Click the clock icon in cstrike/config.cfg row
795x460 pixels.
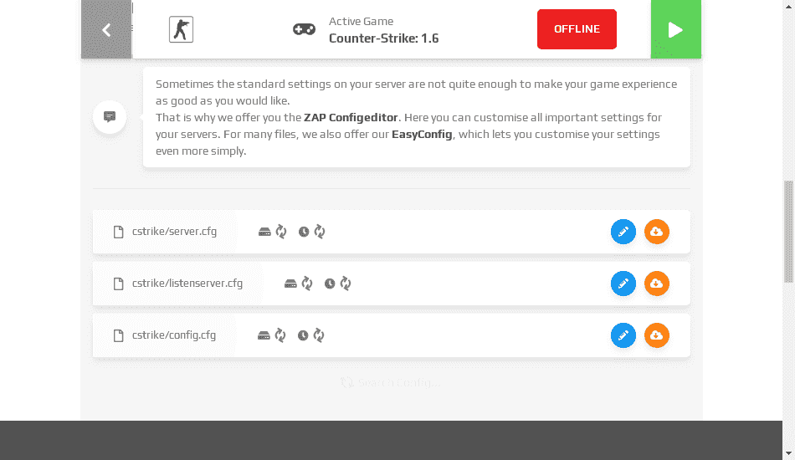pos(303,335)
